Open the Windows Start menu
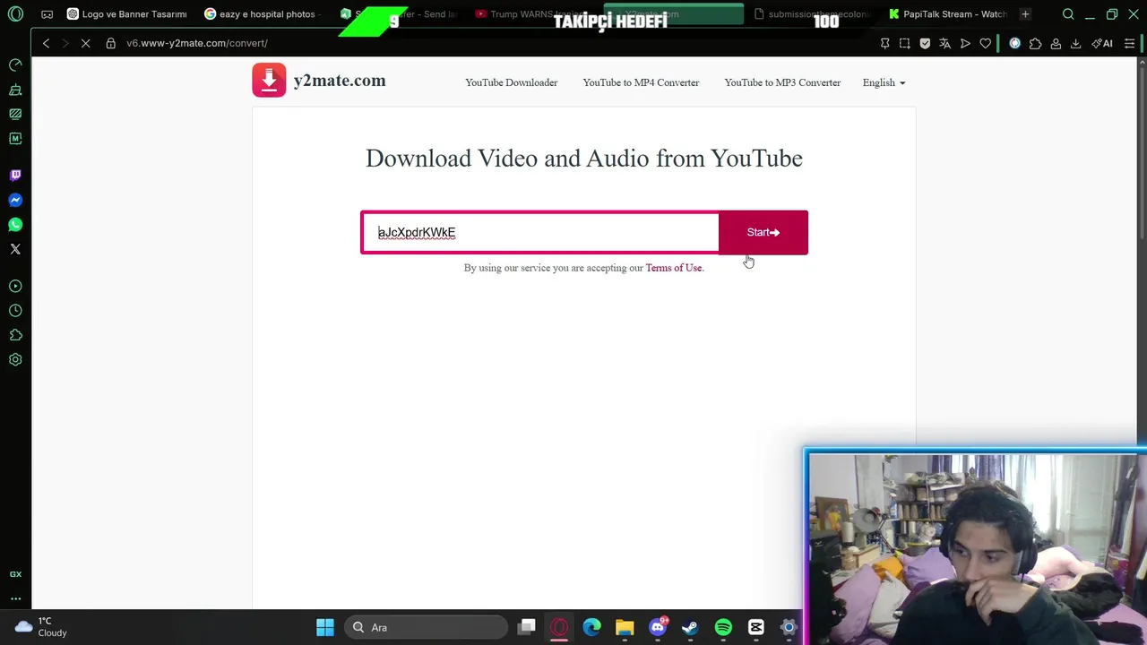This screenshot has height=645, width=1147. 325,627
